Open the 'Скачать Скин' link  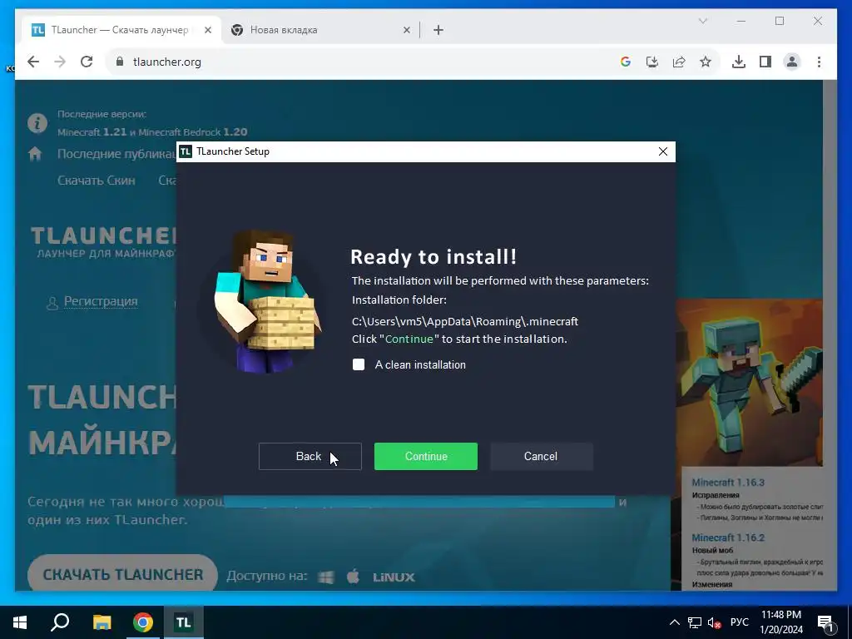[97, 181]
